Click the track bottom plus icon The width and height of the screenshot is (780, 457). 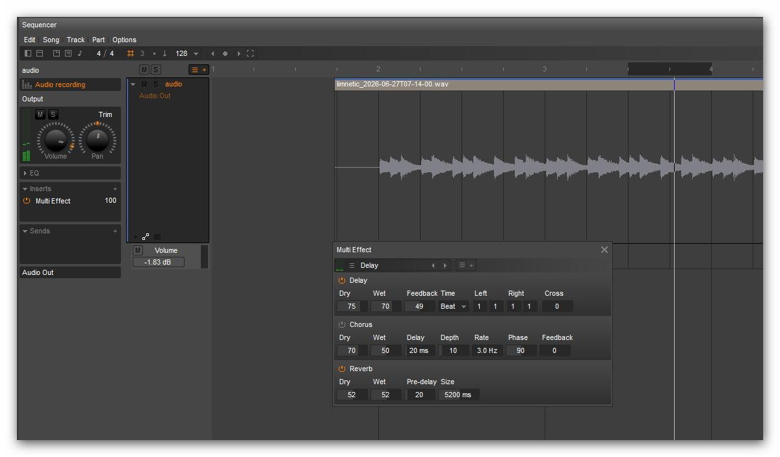click(135, 237)
